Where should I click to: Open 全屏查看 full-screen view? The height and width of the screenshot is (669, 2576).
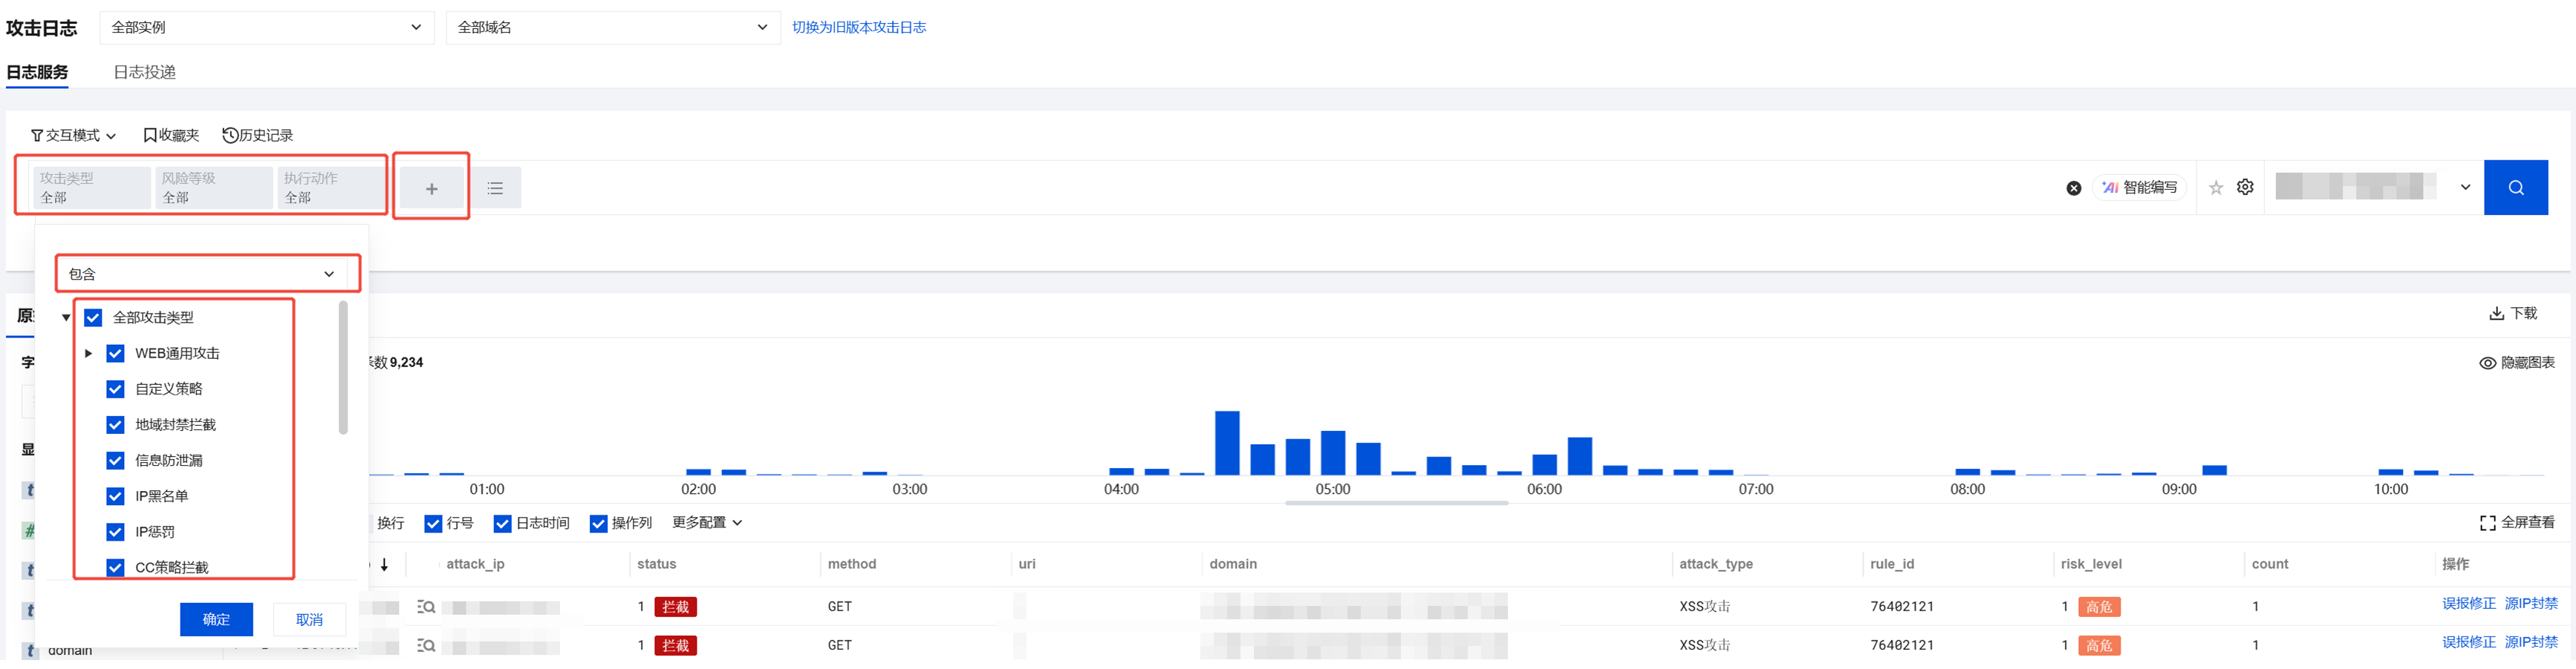2516,523
